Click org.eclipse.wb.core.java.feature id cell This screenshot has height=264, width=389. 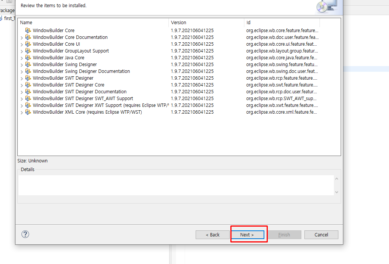point(282,57)
